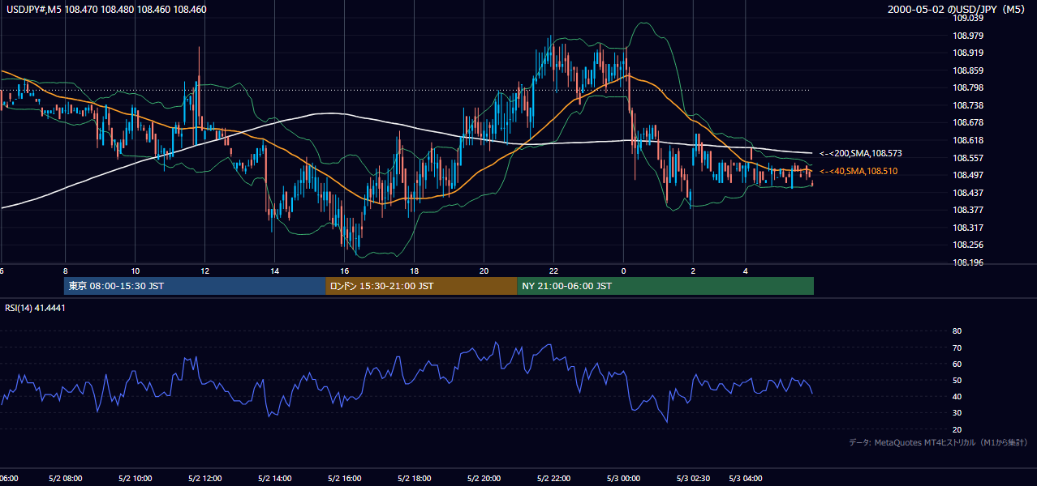The height and width of the screenshot is (486, 1037).
Task: Click the RSI 60 level label
Action: [x=957, y=364]
